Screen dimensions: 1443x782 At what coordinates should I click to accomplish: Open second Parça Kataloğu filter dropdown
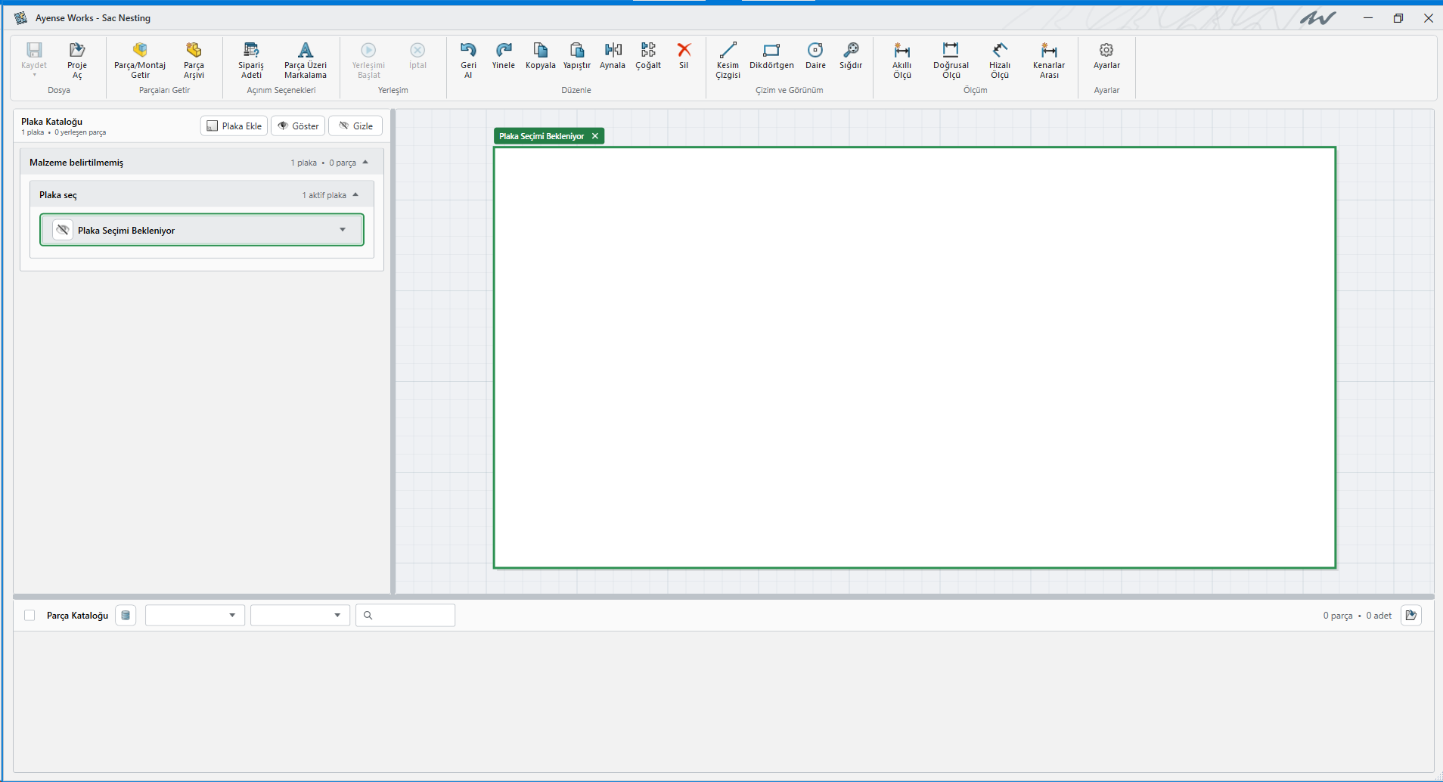300,616
